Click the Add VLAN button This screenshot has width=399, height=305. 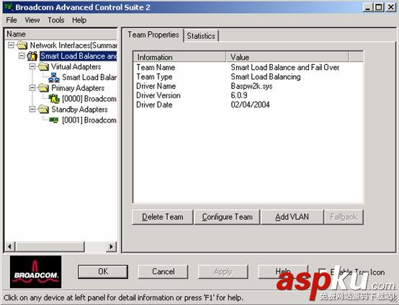coord(292,217)
